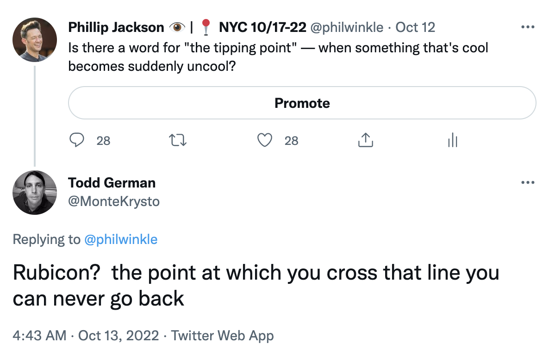Open the Oct 12 tweet timestamp
Image resolution: width=549 pixels, height=350 pixels.
pyautogui.click(x=415, y=27)
